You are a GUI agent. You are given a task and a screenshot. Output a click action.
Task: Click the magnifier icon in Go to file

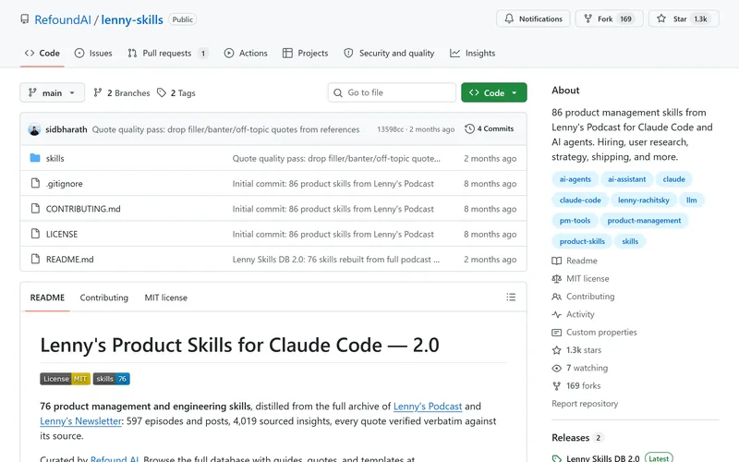[338, 93]
